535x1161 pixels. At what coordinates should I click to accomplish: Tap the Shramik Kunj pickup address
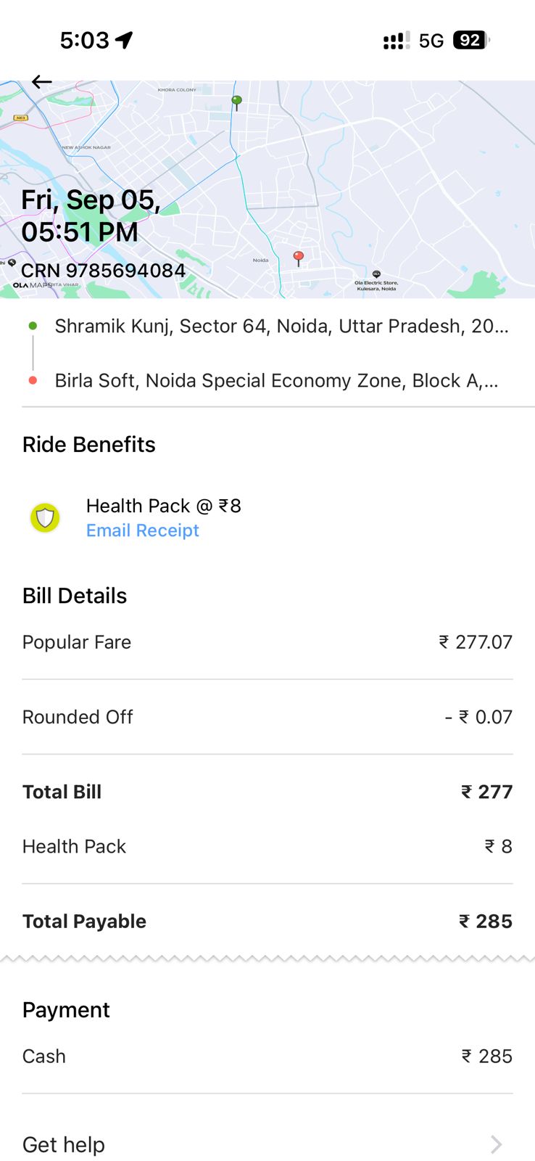pyautogui.click(x=281, y=326)
